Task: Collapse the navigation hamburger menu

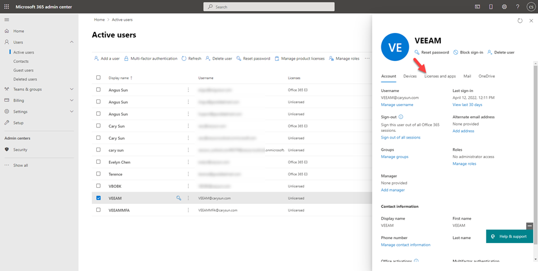Action: [x=7, y=20]
